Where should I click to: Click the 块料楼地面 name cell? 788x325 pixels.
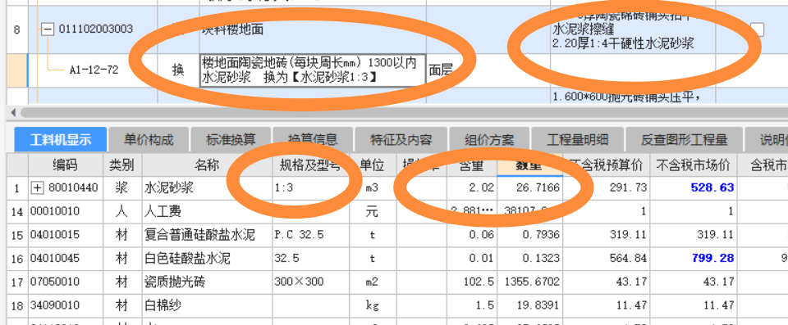(313, 29)
